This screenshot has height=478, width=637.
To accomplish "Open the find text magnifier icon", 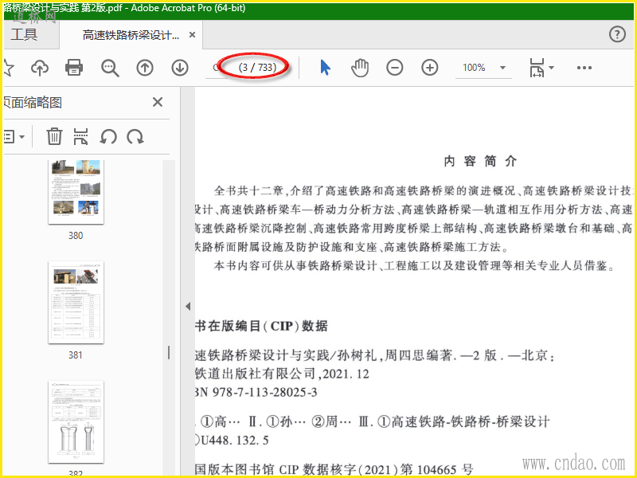I will coord(110,68).
